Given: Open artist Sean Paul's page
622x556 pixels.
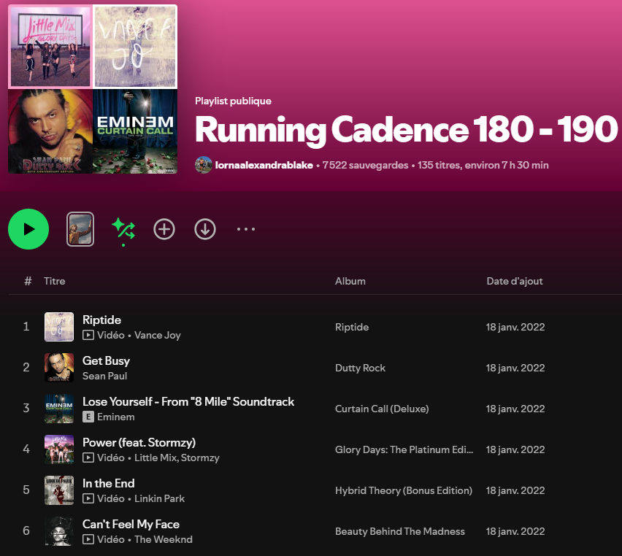Looking at the screenshot, I should coord(105,376).
